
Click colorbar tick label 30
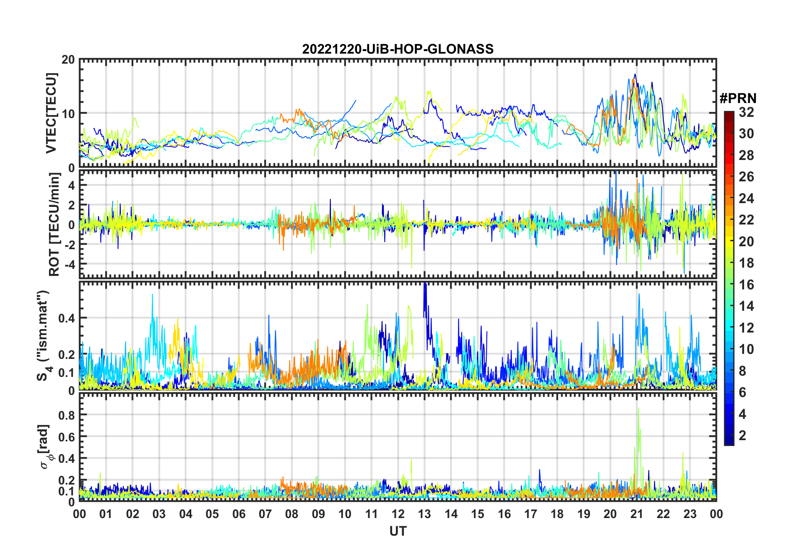[746, 134]
